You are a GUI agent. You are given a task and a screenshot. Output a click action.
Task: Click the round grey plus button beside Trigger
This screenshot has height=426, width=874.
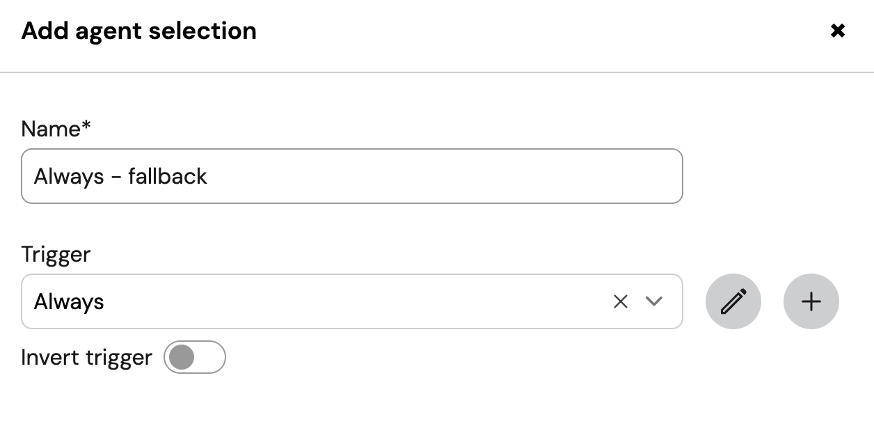tap(811, 301)
